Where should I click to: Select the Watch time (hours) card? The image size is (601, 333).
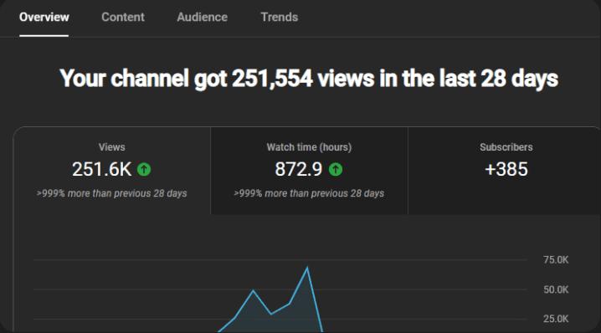[x=310, y=171]
